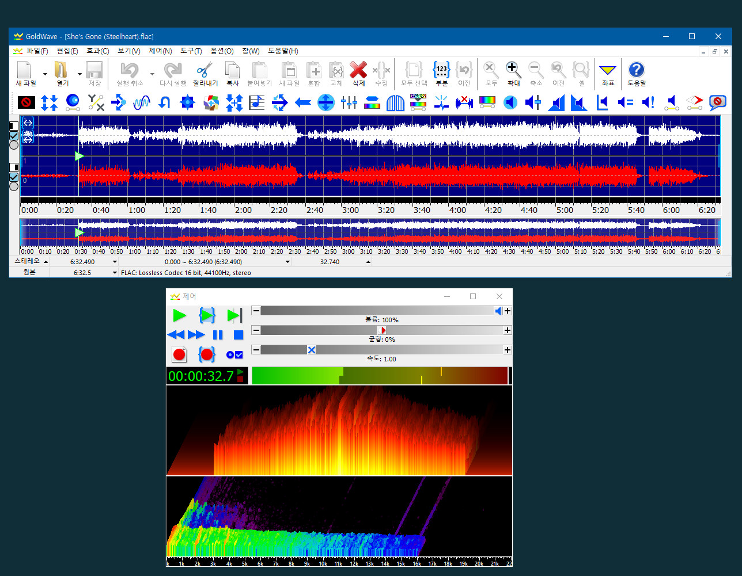Open the blue sine-wave flanger effect icon
The height and width of the screenshot is (576, 742).
click(x=142, y=103)
